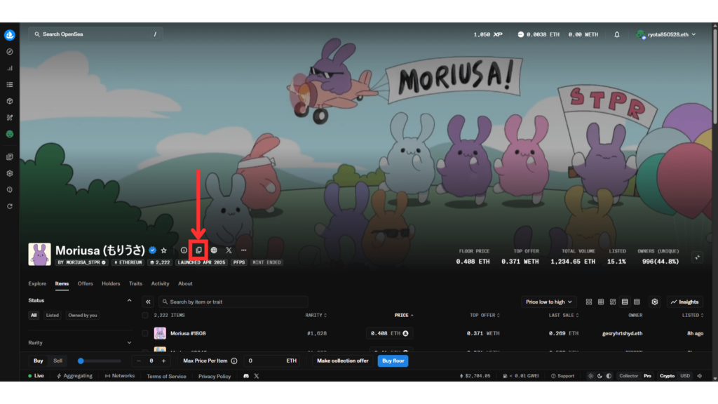This screenshot has height=404, width=718.
Task: Sort by the Top Offer column
Action: click(485, 315)
